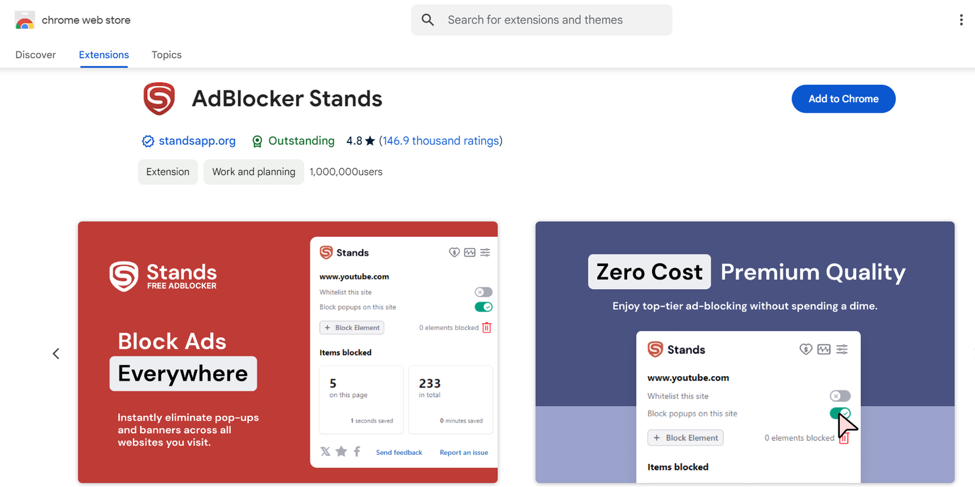Toggle Whitelist this site in red screenshot
This screenshot has height=487, width=975.
[x=483, y=292]
